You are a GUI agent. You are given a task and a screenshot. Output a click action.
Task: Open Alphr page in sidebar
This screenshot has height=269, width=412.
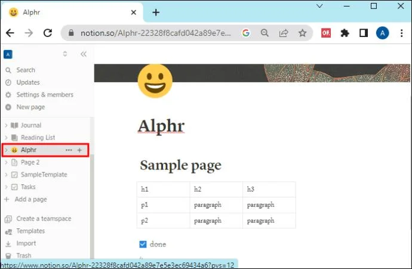coord(29,150)
